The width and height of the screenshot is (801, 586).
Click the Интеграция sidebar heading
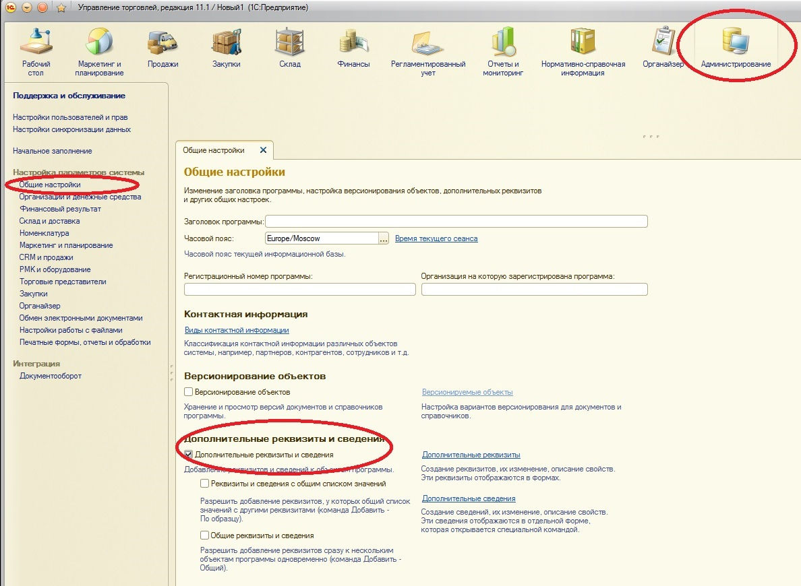[x=36, y=364]
